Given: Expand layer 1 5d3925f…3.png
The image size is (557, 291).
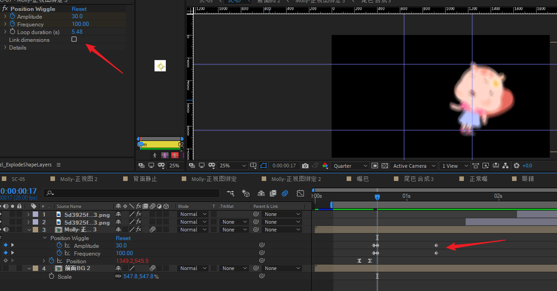Looking at the screenshot, I should 29,214.
